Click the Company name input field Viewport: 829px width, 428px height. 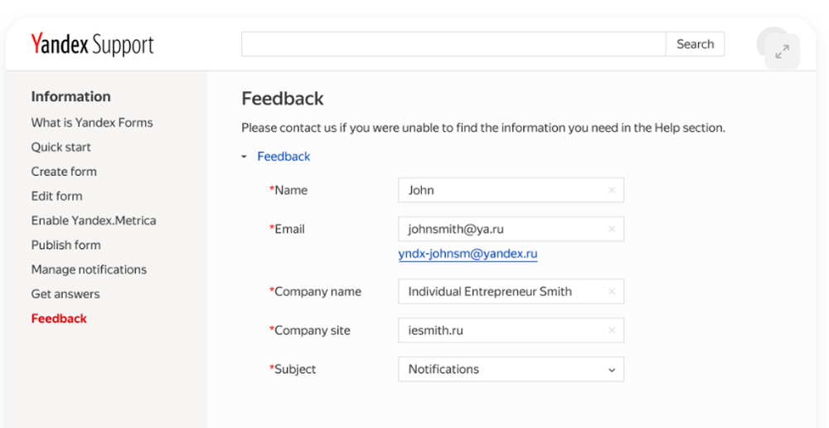click(x=511, y=291)
